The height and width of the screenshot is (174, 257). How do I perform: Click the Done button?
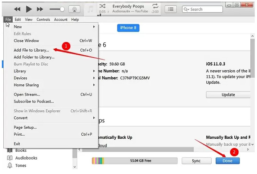pyautogui.click(x=228, y=161)
